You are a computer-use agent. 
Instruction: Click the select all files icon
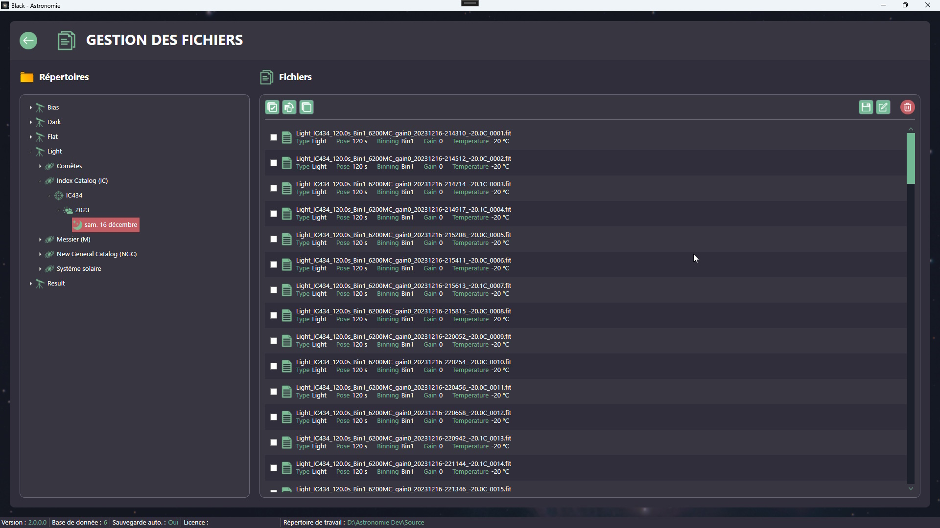[x=272, y=108]
